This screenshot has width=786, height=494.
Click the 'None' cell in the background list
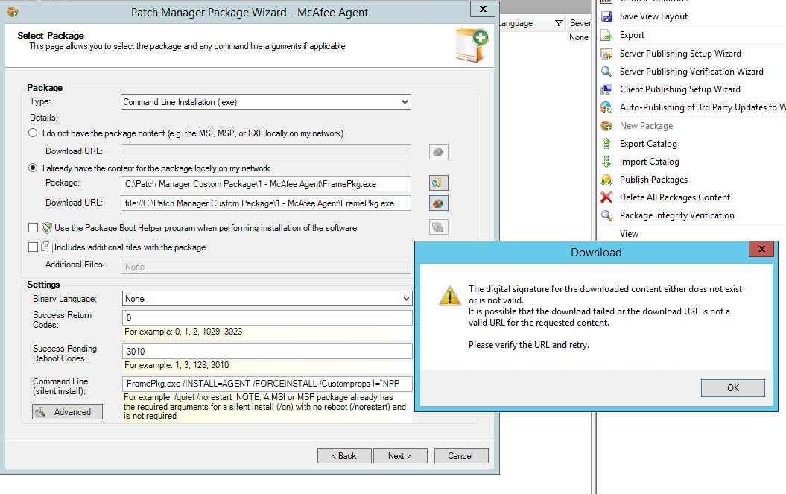pos(578,37)
